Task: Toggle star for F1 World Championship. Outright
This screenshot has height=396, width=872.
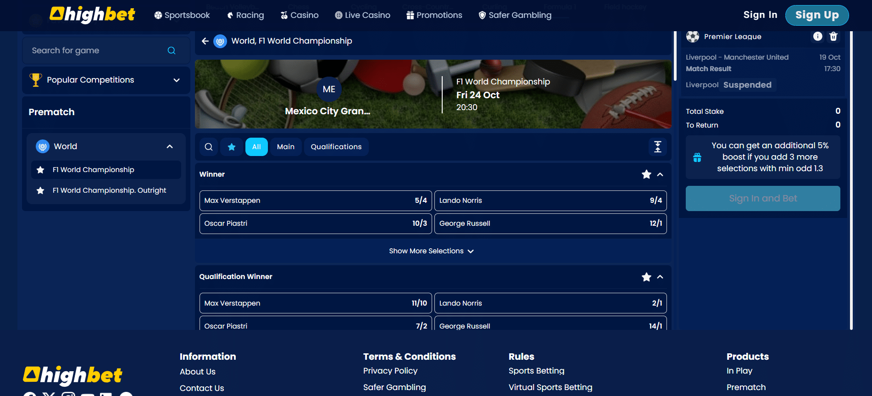Action: pyautogui.click(x=40, y=190)
